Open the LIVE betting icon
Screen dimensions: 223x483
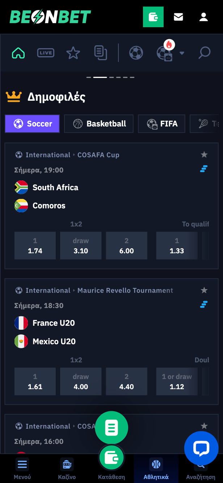coord(46,53)
